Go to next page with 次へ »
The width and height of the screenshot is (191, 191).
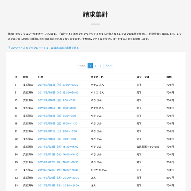[109, 66]
